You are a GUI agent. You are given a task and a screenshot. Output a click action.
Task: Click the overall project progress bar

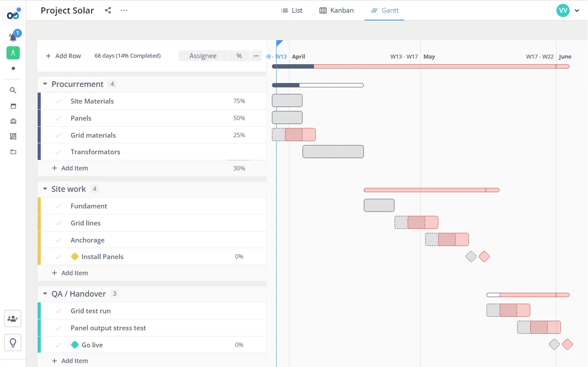420,66
